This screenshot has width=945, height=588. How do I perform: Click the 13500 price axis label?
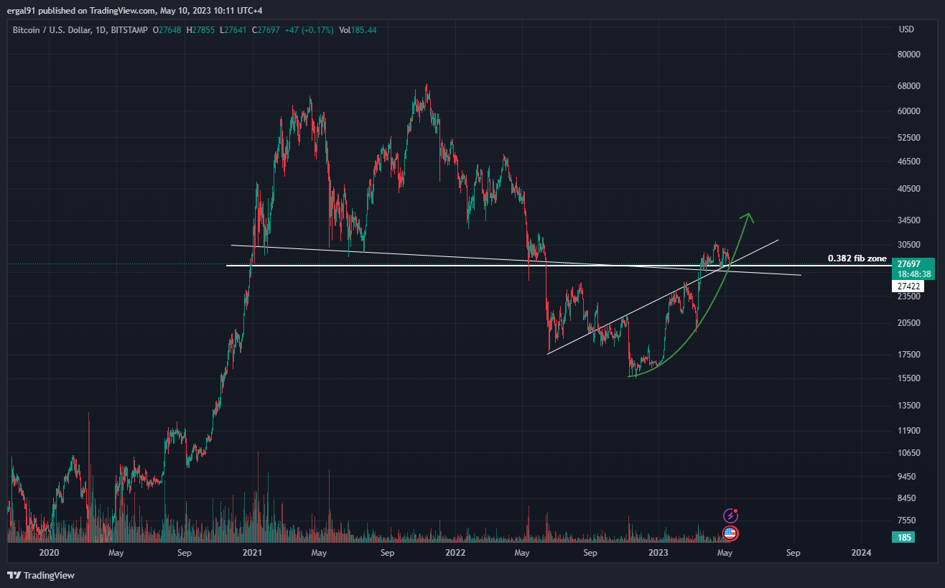(x=908, y=406)
